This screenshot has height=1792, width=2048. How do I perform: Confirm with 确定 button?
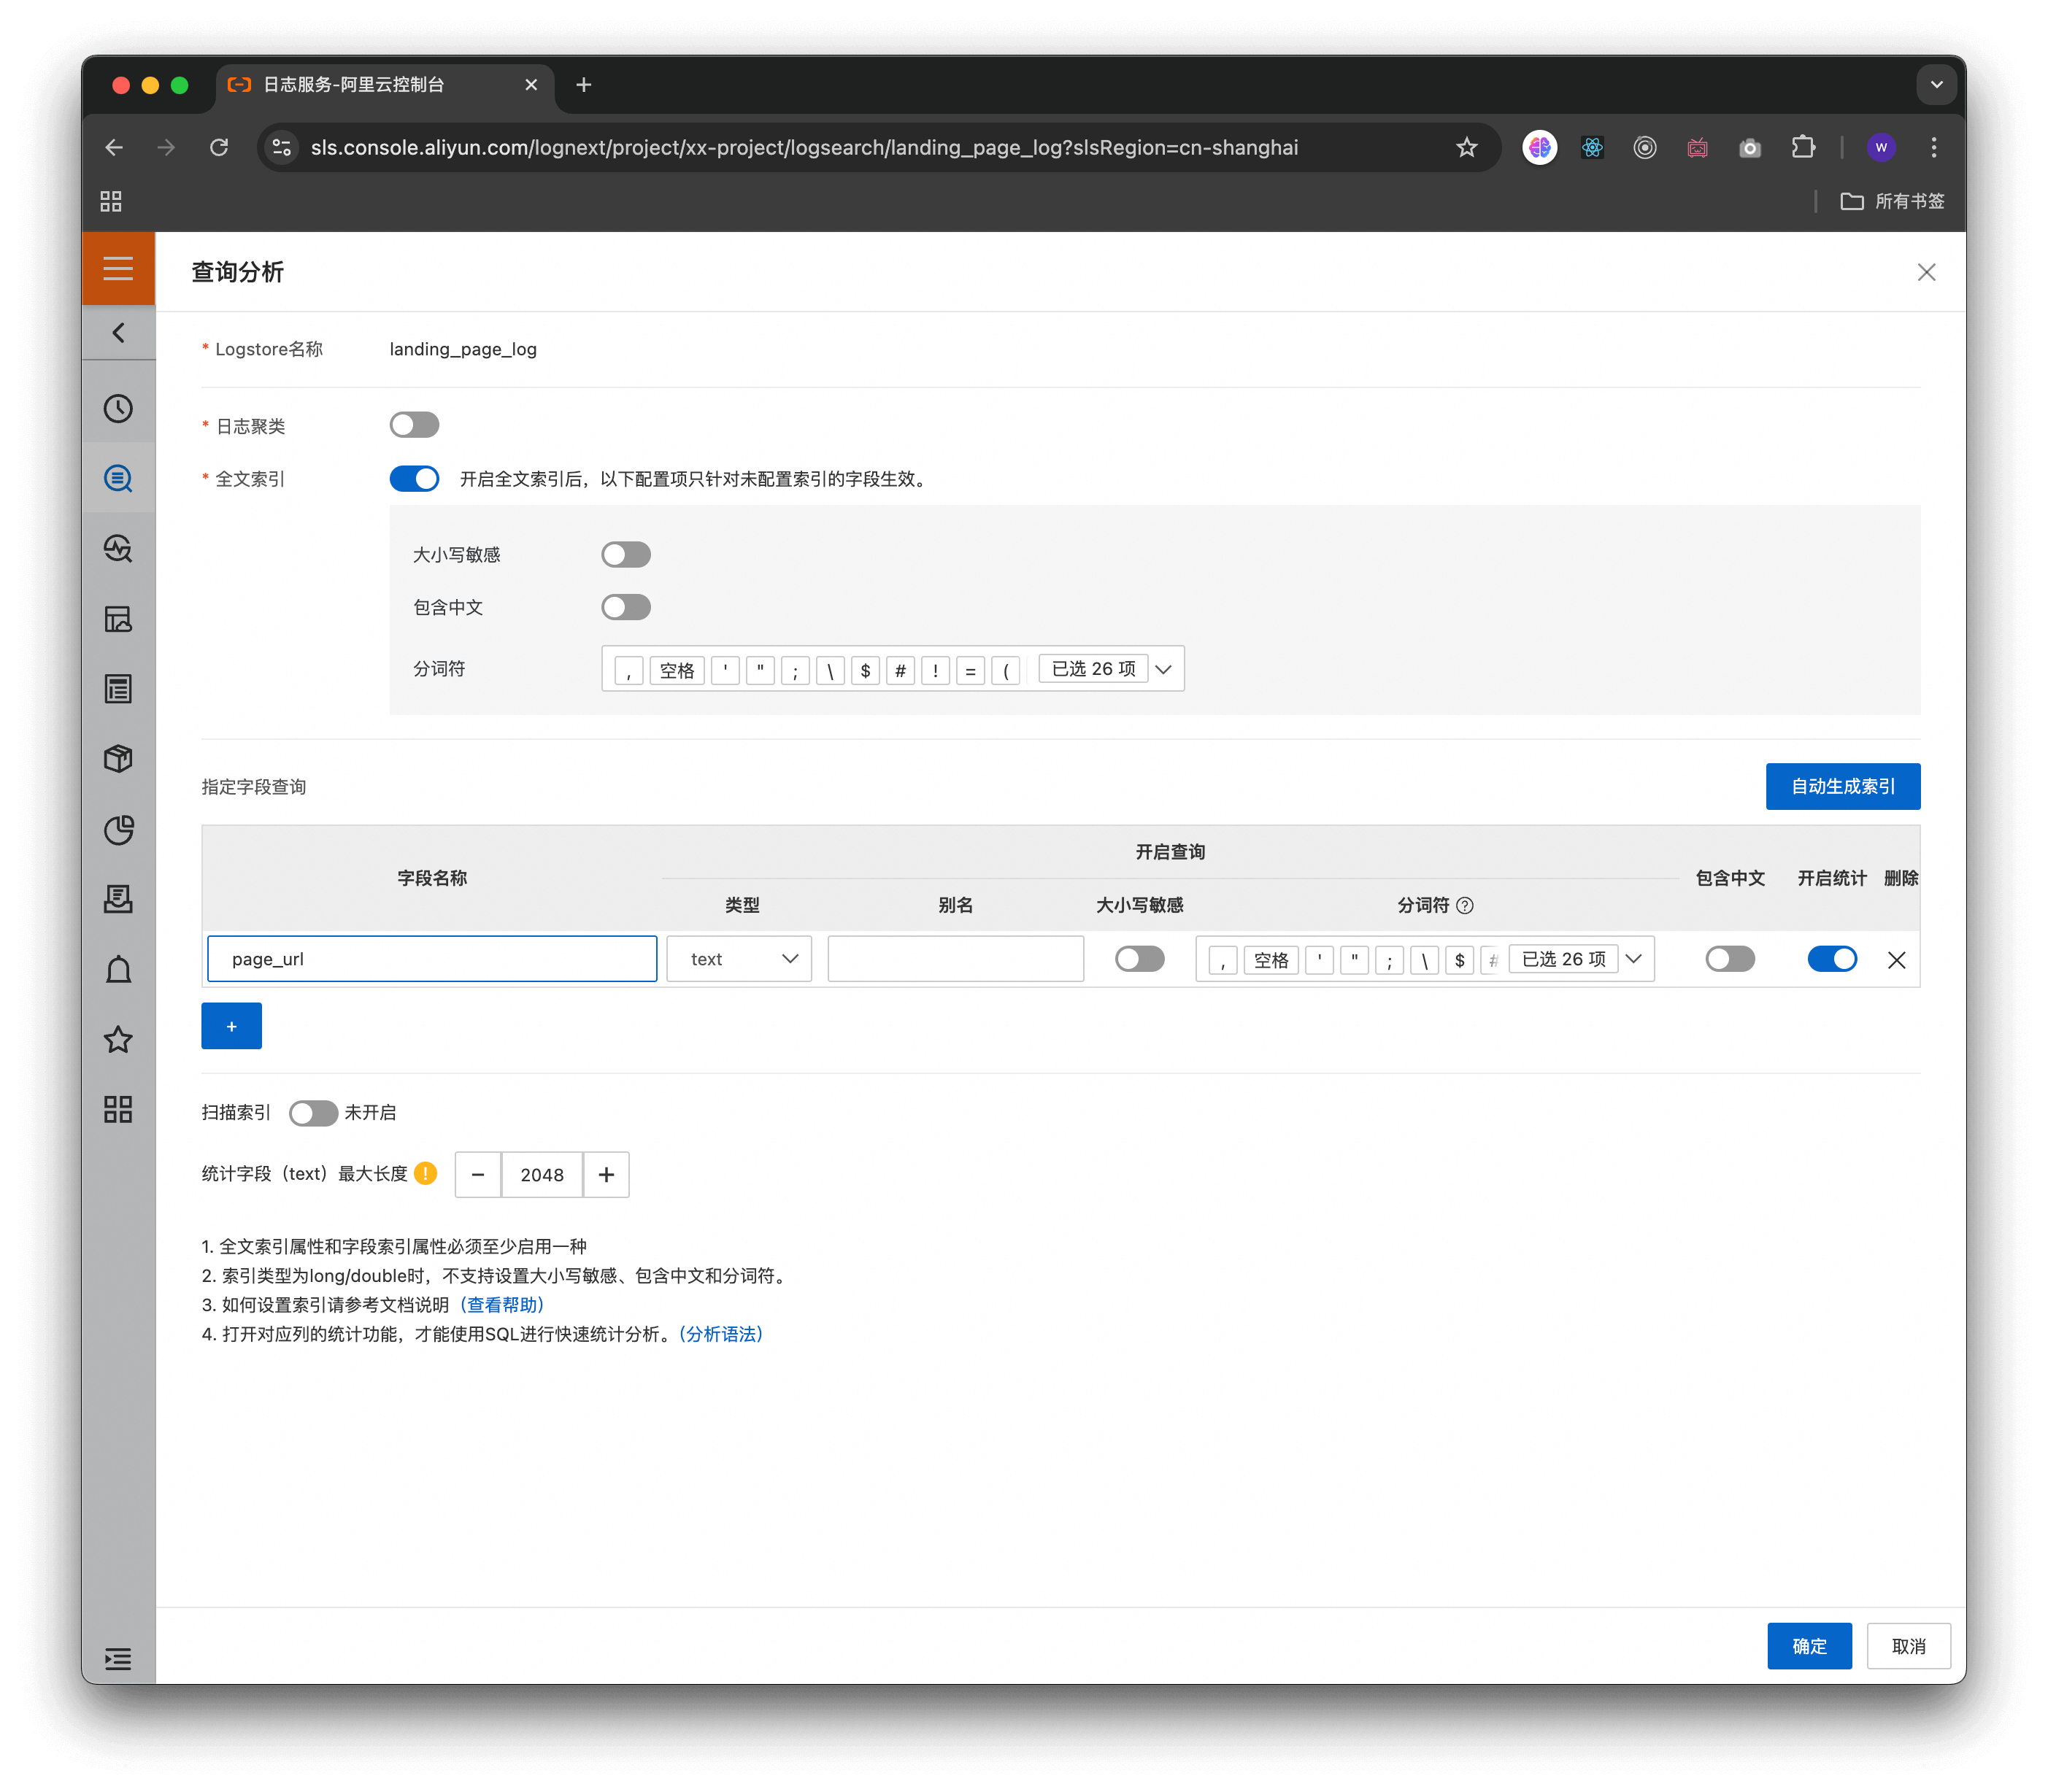point(1809,1646)
